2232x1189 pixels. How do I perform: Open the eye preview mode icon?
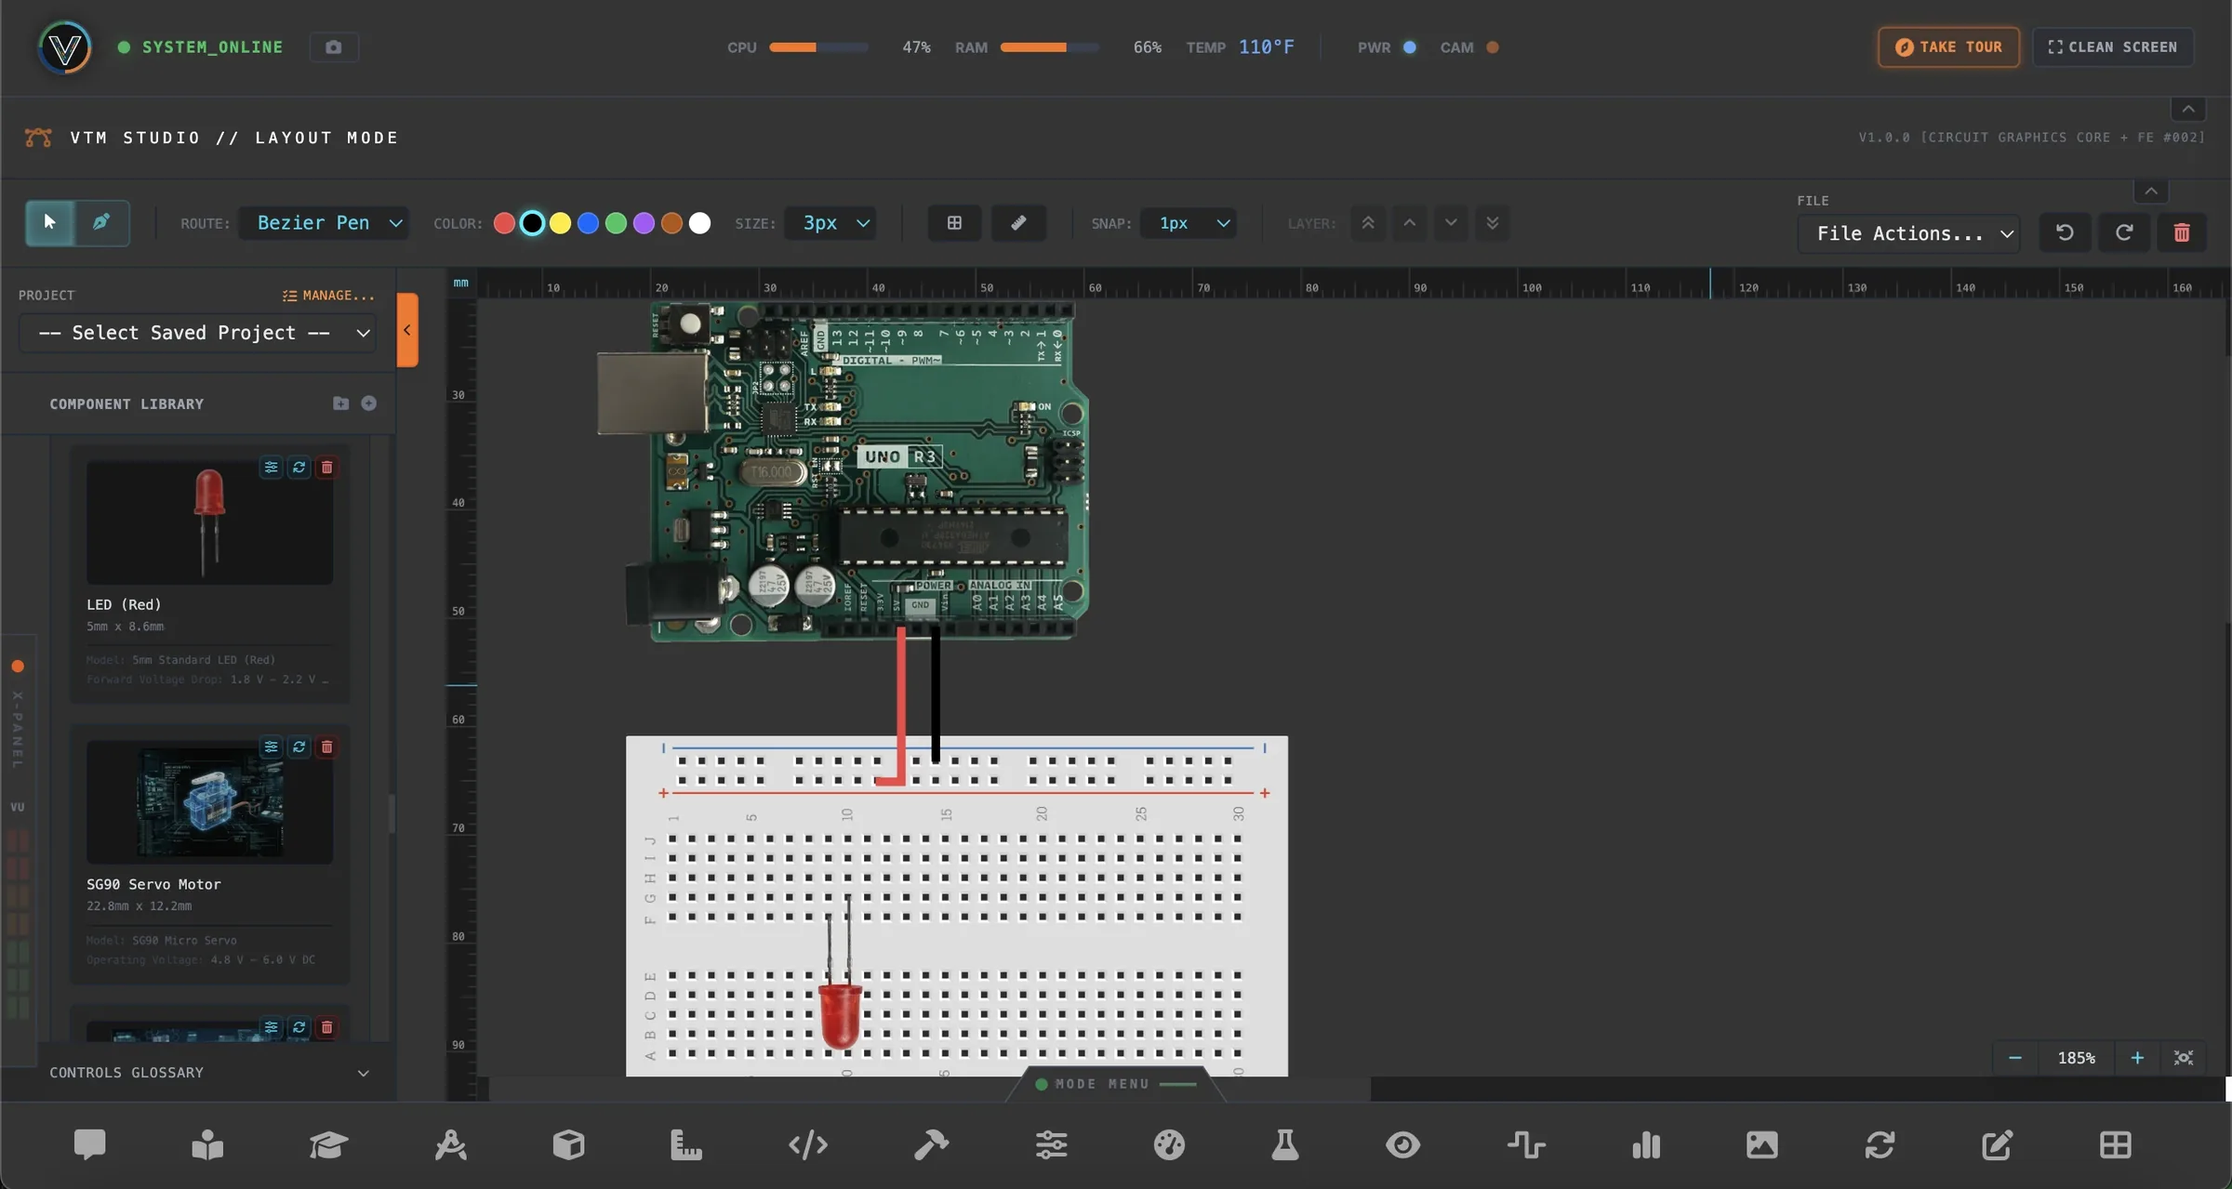1402,1144
